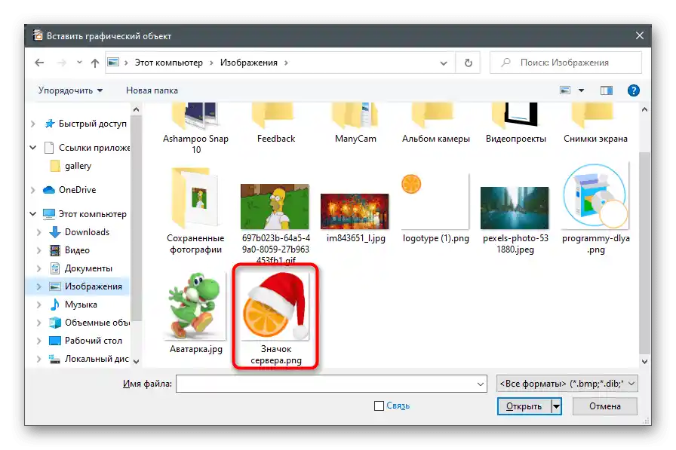Click the Открыть button
The height and width of the screenshot is (450, 676).
click(524, 406)
